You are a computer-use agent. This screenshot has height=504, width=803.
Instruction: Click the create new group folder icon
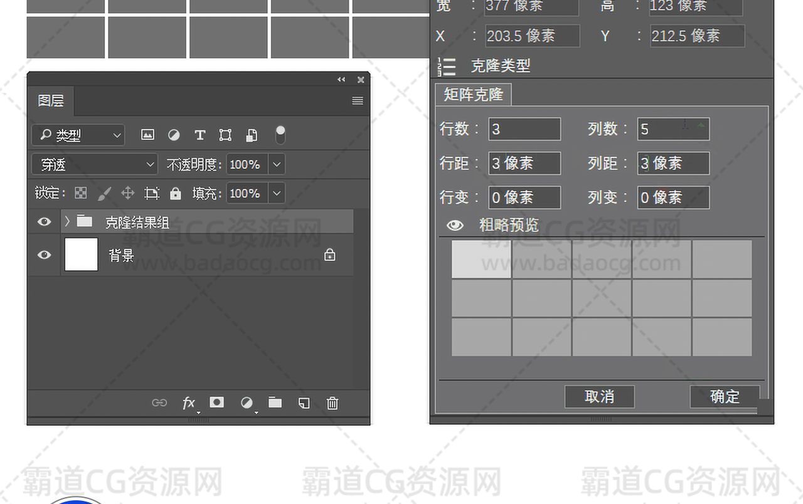275,402
